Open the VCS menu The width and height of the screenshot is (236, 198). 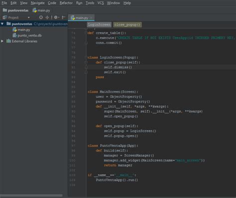tap(101, 3)
